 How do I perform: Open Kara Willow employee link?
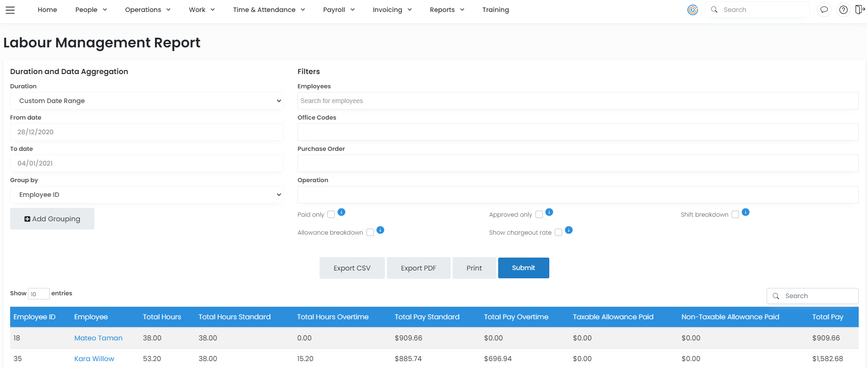[x=94, y=359]
